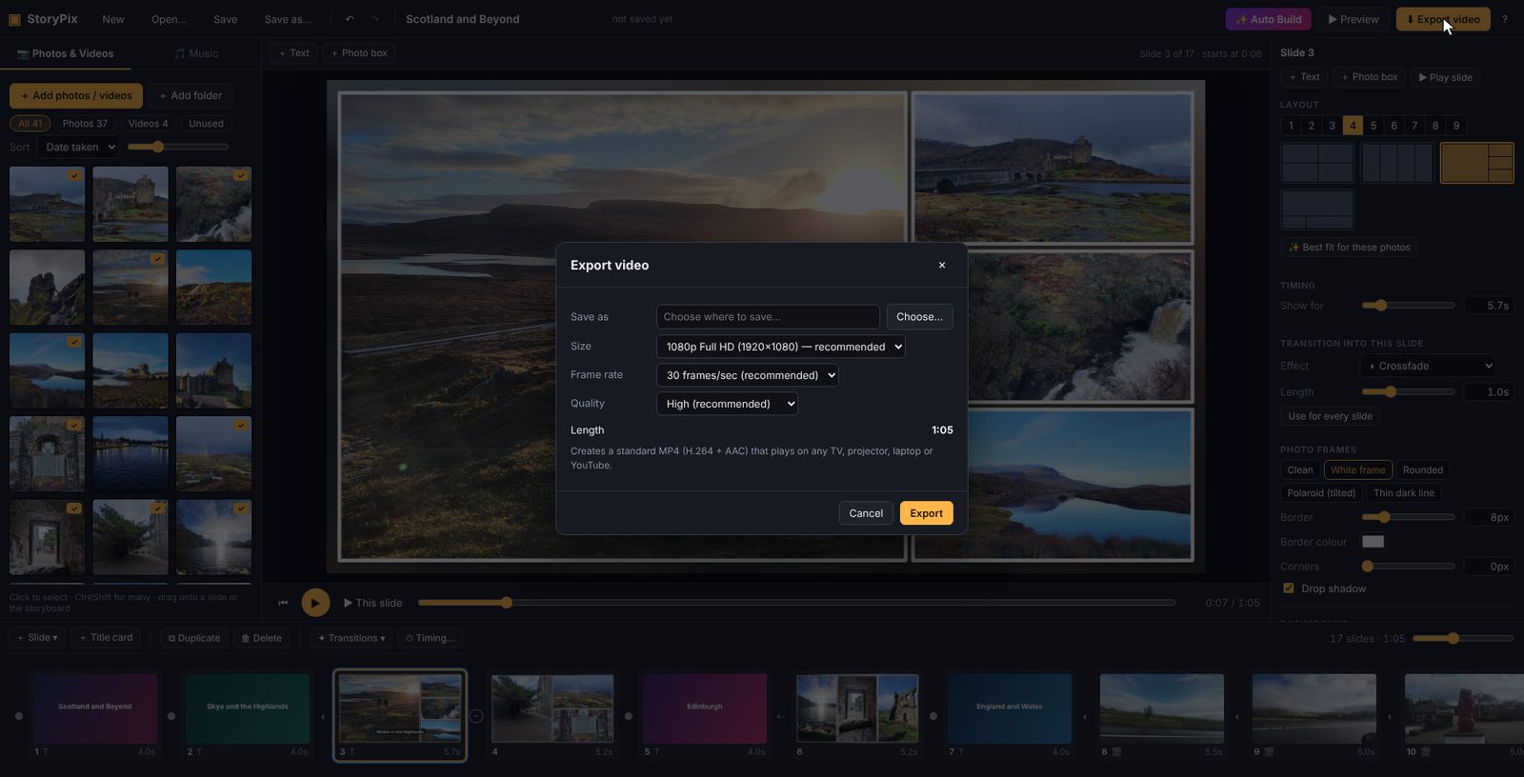
Task: Select the 2x2 grid layout thumbnail
Action: [x=1317, y=163]
